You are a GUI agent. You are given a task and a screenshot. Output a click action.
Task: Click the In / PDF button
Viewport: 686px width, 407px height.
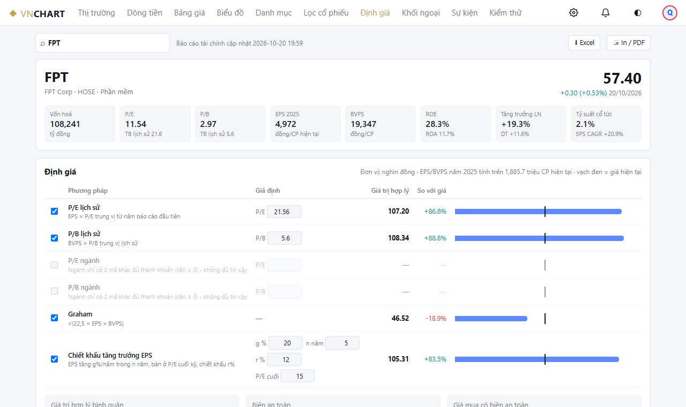(629, 43)
